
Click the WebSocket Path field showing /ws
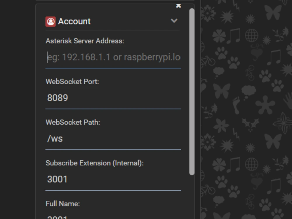113,139
